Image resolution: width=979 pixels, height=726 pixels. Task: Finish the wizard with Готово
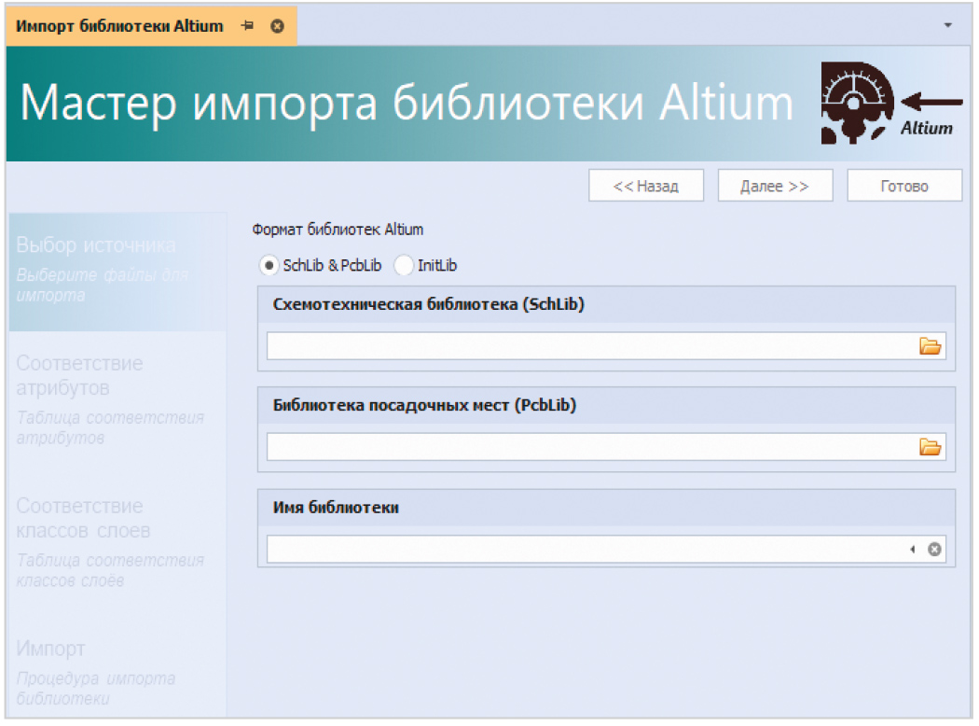pyautogui.click(x=904, y=186)
